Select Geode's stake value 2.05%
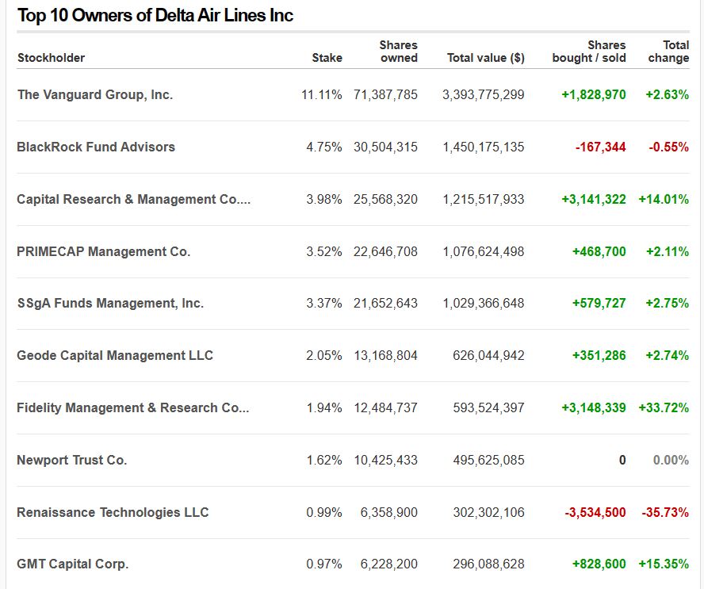This screenshot has width=704, height=589. coord(324,356)
